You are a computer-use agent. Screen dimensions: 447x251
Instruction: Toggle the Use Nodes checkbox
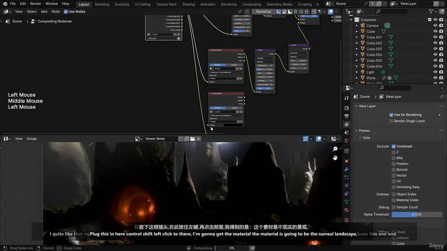[x=66, y=12]
